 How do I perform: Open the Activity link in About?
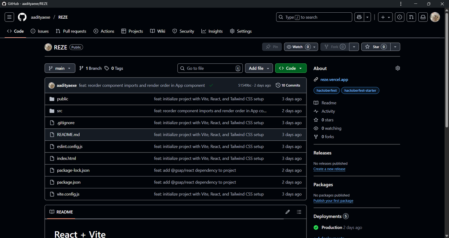coord(324,111)
